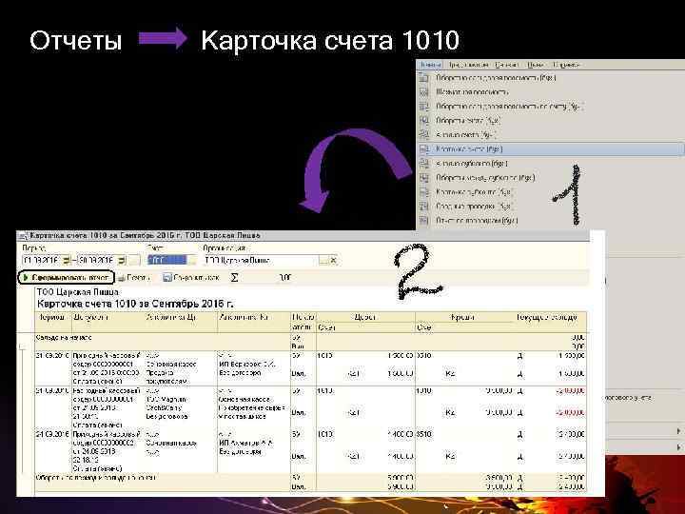Click the period end date field 30.09.2016
This screenshot has width=685, height=514.
(x=97, y=261)
